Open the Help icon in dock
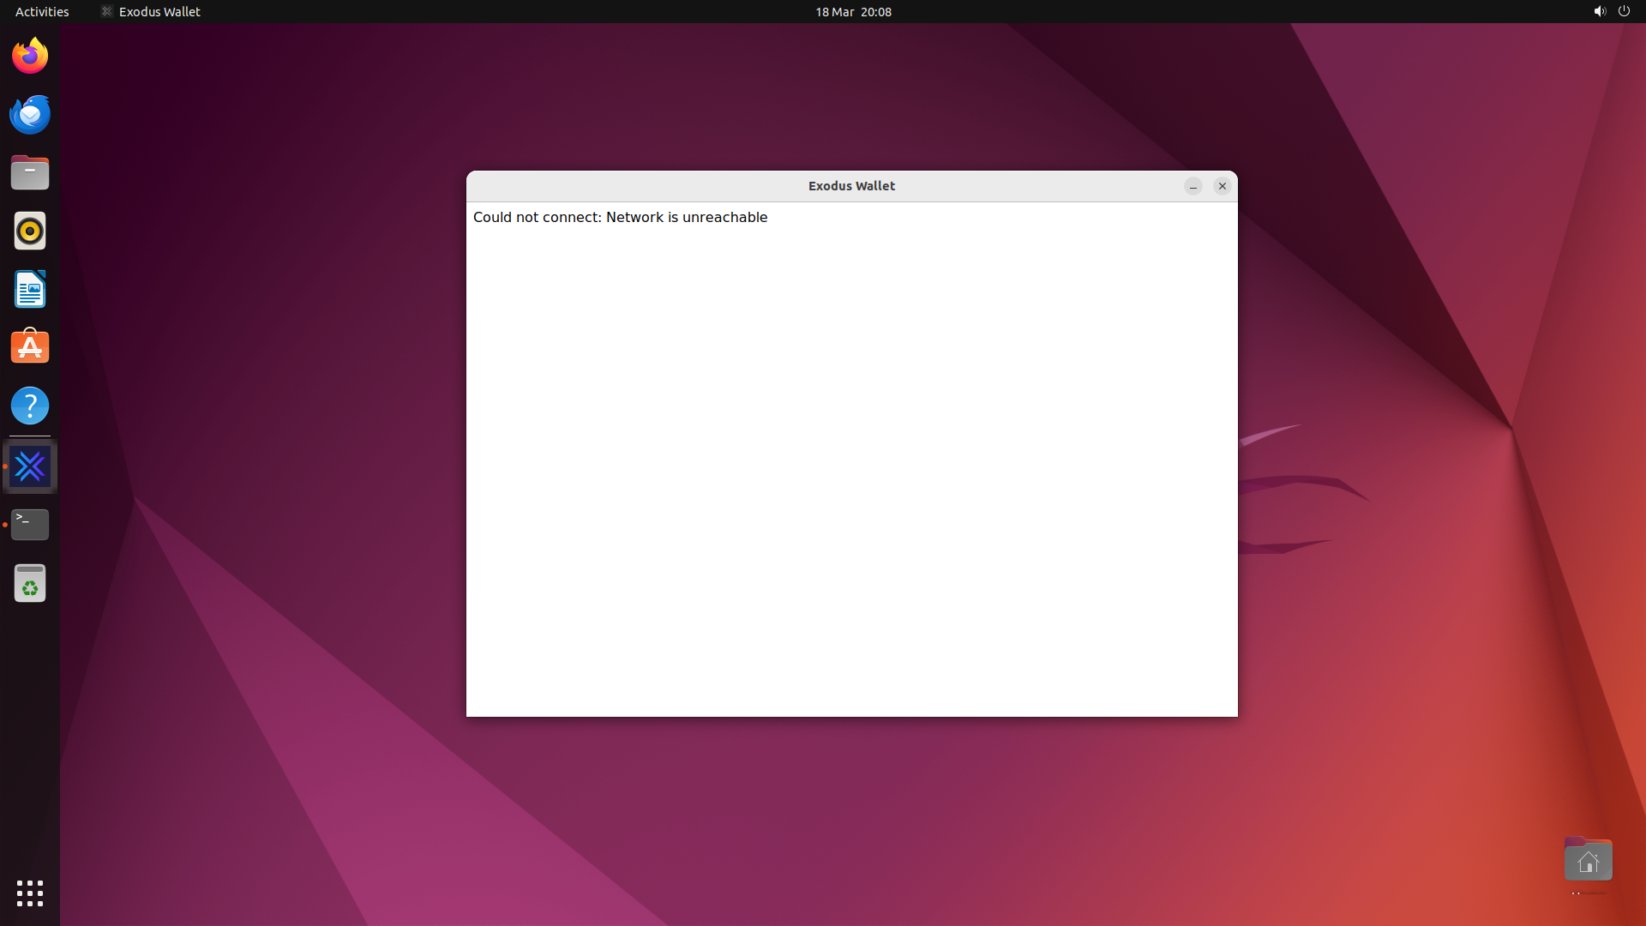Image resolution: width=1646 pixels, height=926 pixels. (x=30, y=406)
